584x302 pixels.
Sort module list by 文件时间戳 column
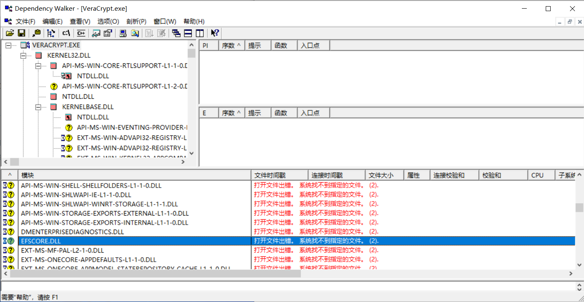point(280,175)
